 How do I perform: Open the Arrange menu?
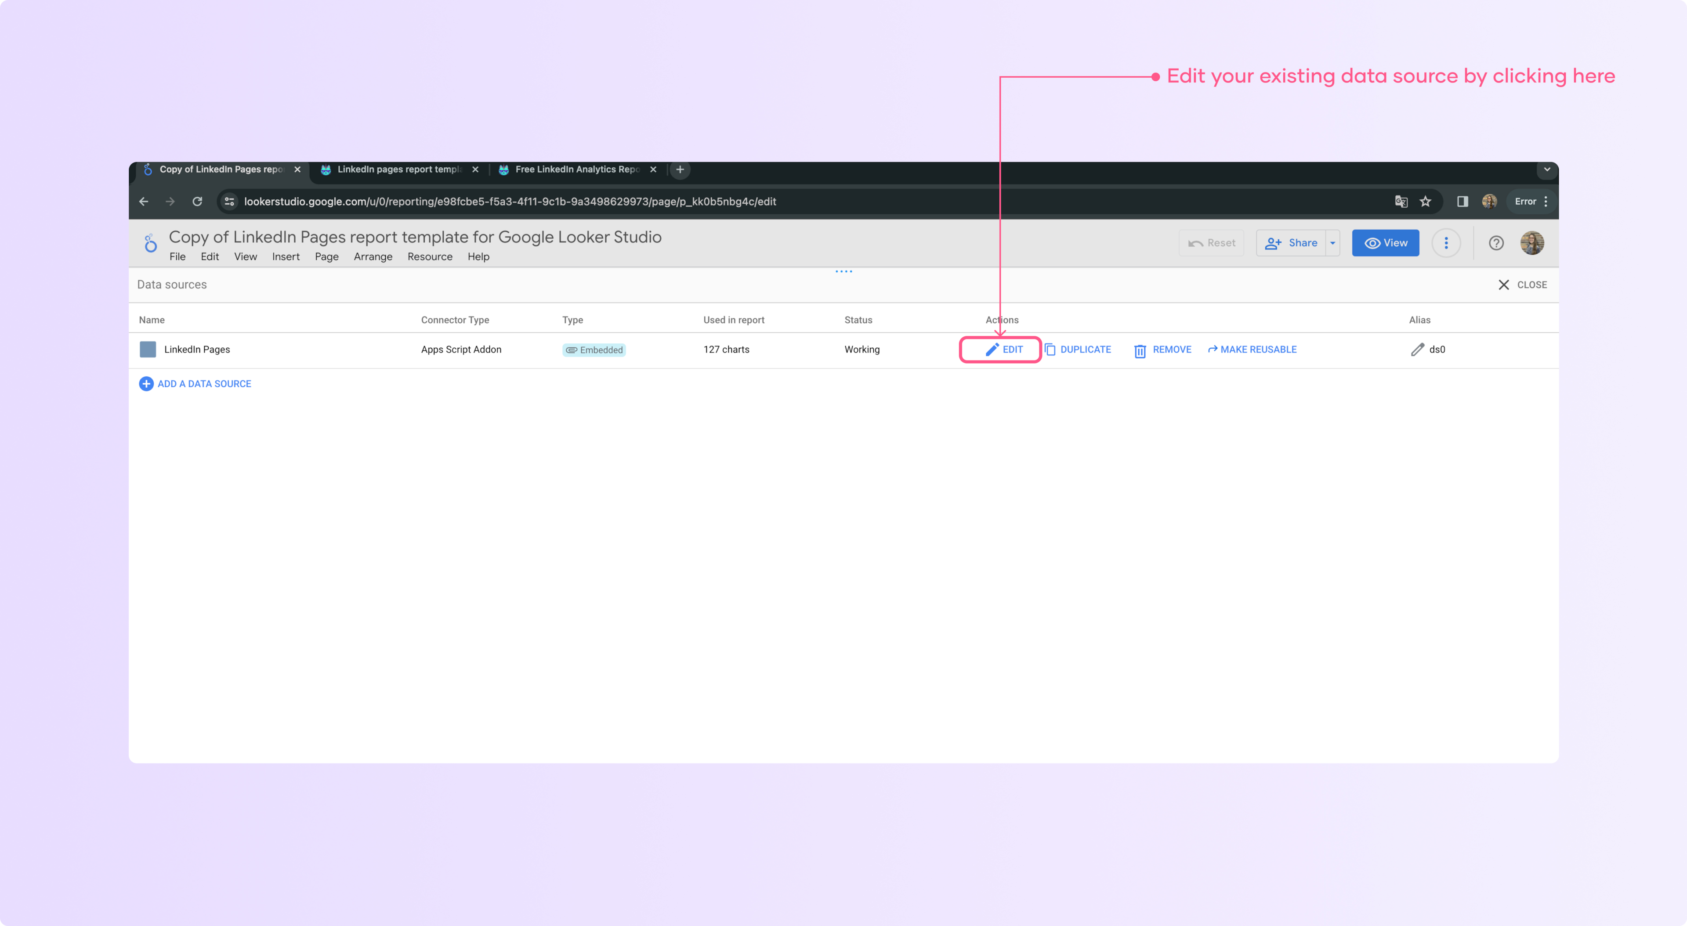point(373,257)
